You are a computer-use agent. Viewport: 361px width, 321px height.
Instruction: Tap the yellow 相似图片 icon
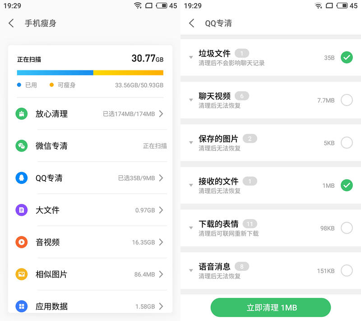(x=22, y=274)
